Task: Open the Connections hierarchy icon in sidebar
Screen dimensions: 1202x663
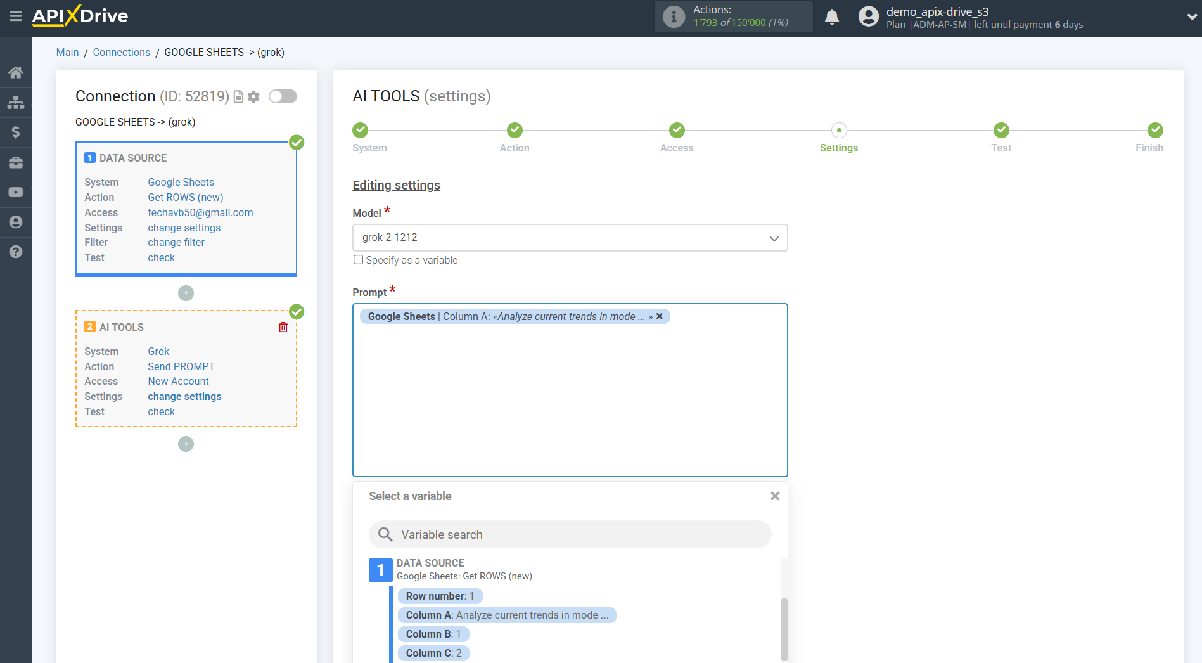Action: coord(16,101)
